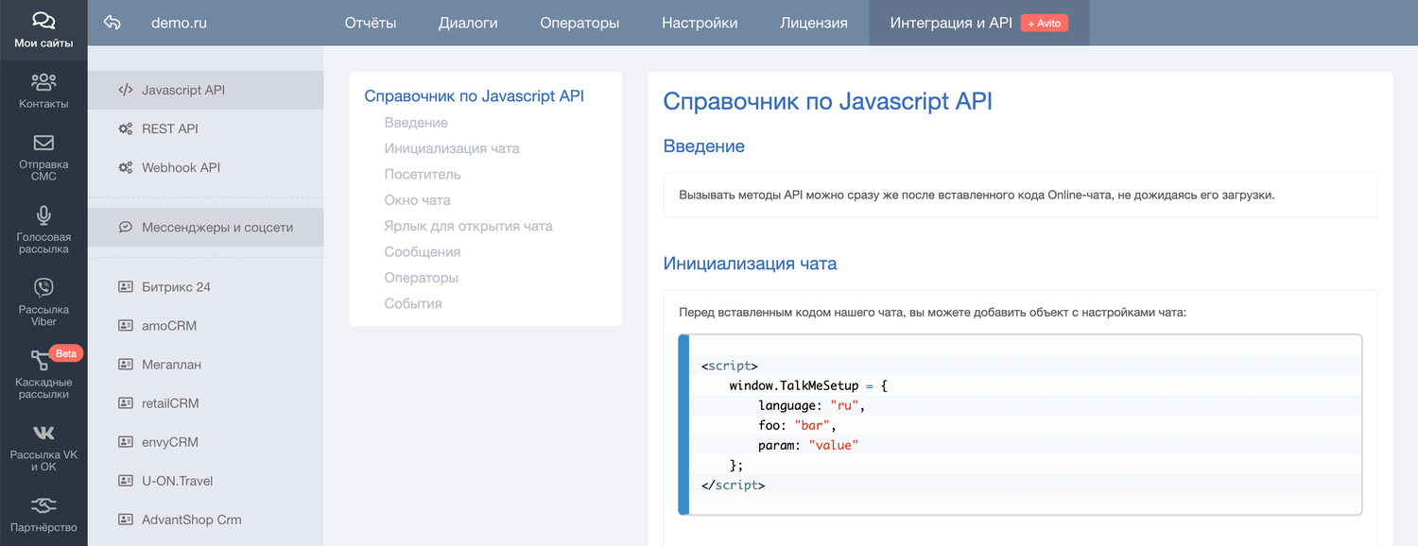Select the Рассылка Viber phone icon

click(x=43, y=288)
